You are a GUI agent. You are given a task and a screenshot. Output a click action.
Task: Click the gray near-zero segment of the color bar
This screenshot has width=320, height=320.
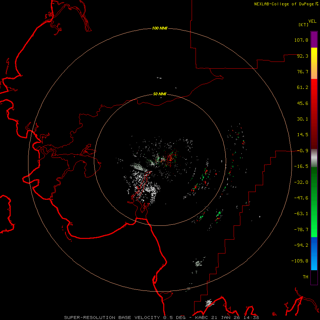pos(314,158)
